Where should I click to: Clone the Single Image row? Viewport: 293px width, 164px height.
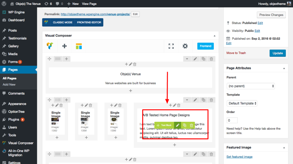click(203, 100)
